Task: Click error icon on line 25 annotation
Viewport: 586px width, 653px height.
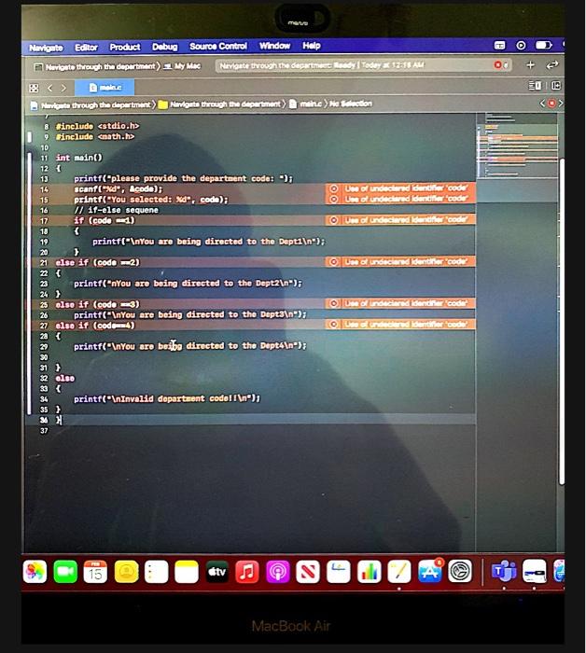Action: (x=334, y=303)
